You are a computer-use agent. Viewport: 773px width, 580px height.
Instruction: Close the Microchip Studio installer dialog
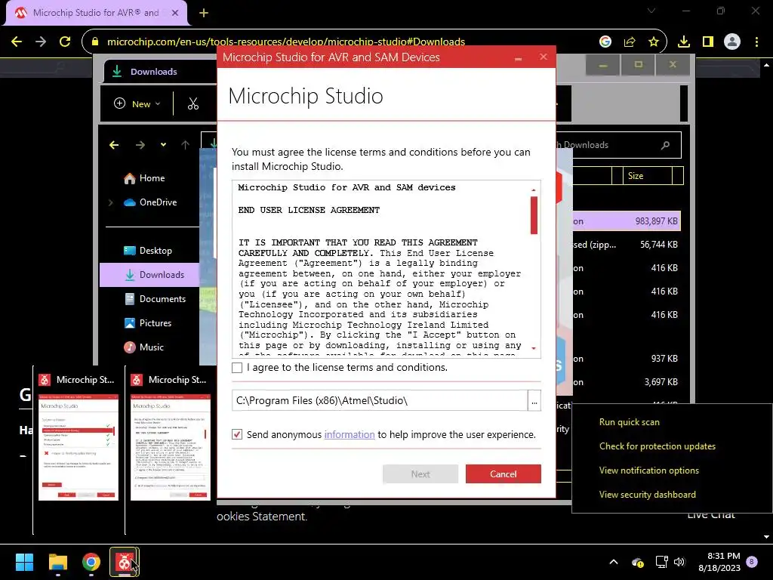pyautogui.click(x=544, y=57)
